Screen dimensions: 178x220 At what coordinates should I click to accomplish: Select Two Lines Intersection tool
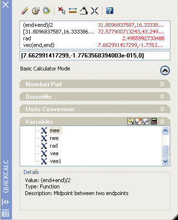(94, 11)
